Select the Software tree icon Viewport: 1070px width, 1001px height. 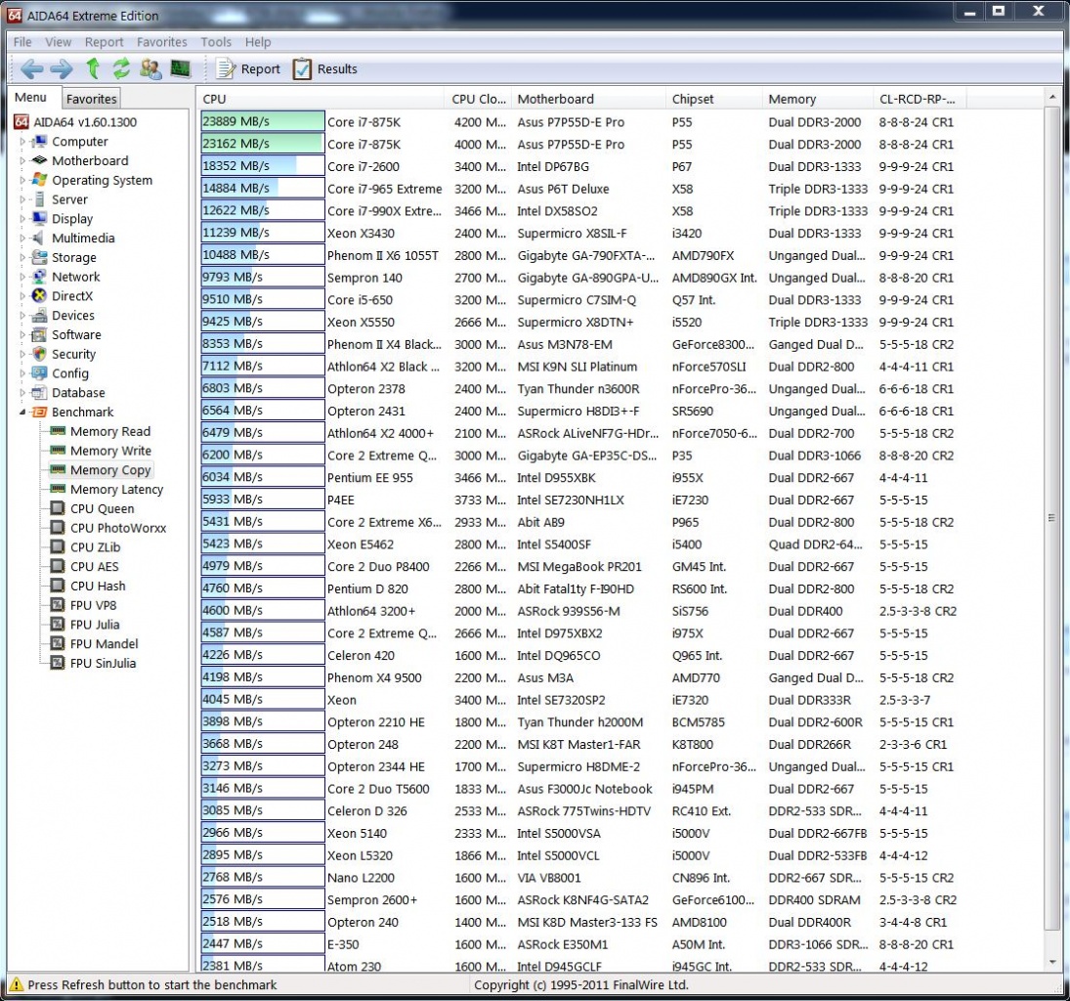click(40, 334)
